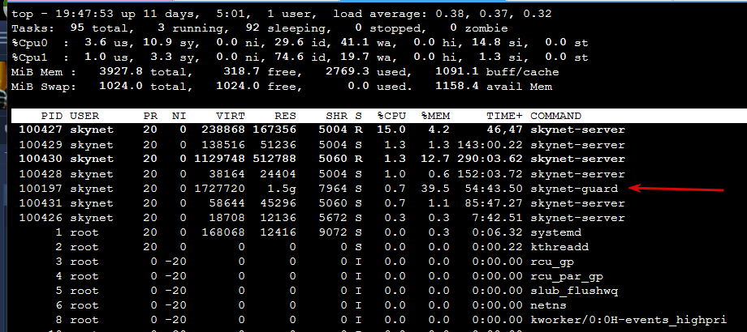Select PID 100430 in the process list

pos(41,159)
